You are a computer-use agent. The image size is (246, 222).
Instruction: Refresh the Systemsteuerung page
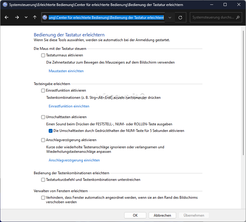pos(180,17)
